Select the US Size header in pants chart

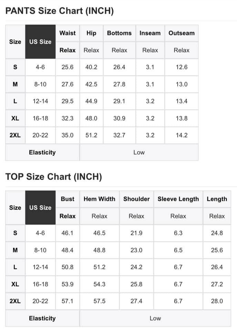(x=40, y=42)
